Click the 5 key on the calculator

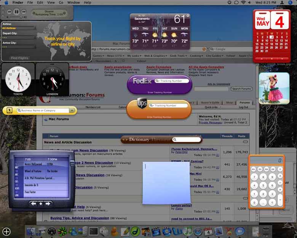tap(263, 185)
